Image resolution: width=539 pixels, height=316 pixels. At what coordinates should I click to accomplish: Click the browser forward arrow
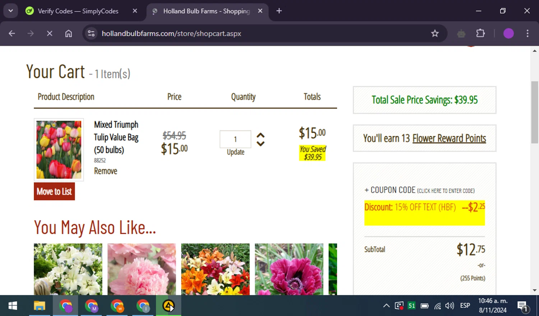[31, 33]
